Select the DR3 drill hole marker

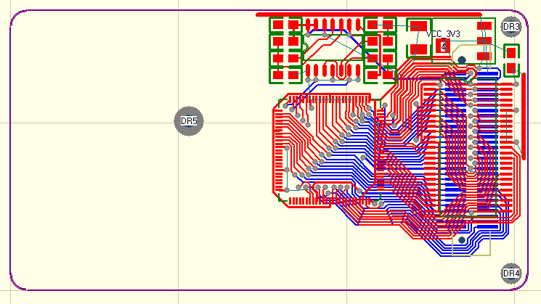(511, 28)
